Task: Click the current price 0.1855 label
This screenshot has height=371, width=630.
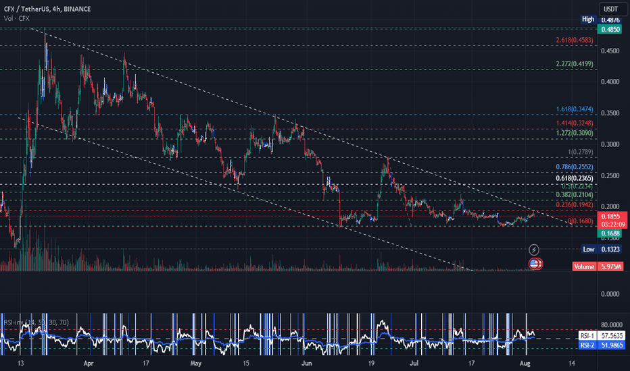Action: click(612, 220)
